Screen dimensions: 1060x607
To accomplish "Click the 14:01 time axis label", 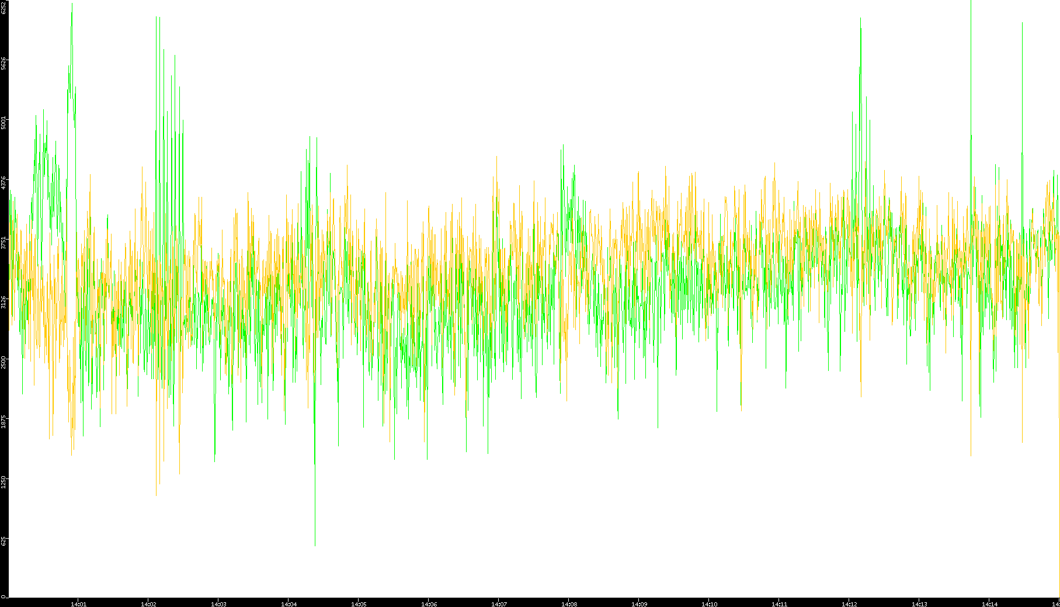I will 78,604.
